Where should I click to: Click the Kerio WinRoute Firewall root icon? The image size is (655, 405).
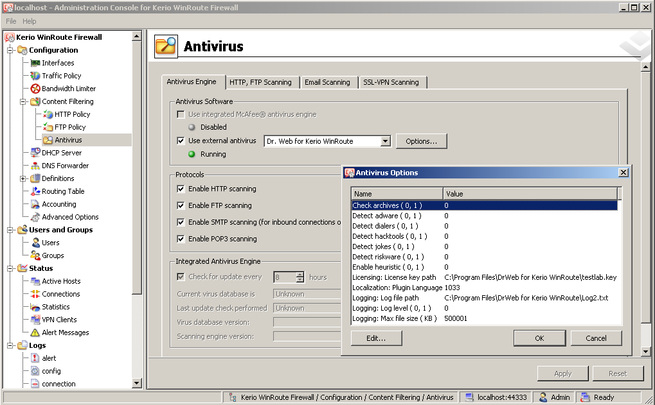(x=9, y=37)
